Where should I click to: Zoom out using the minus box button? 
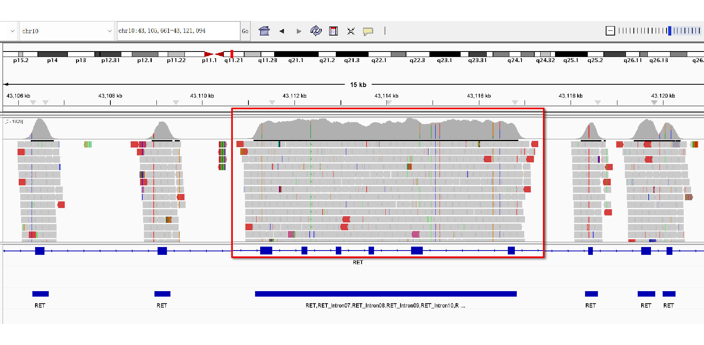click(x=610, y=31)
